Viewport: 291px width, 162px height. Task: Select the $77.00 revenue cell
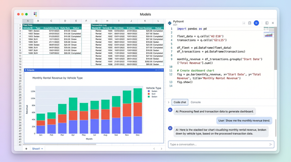[145, 48]
